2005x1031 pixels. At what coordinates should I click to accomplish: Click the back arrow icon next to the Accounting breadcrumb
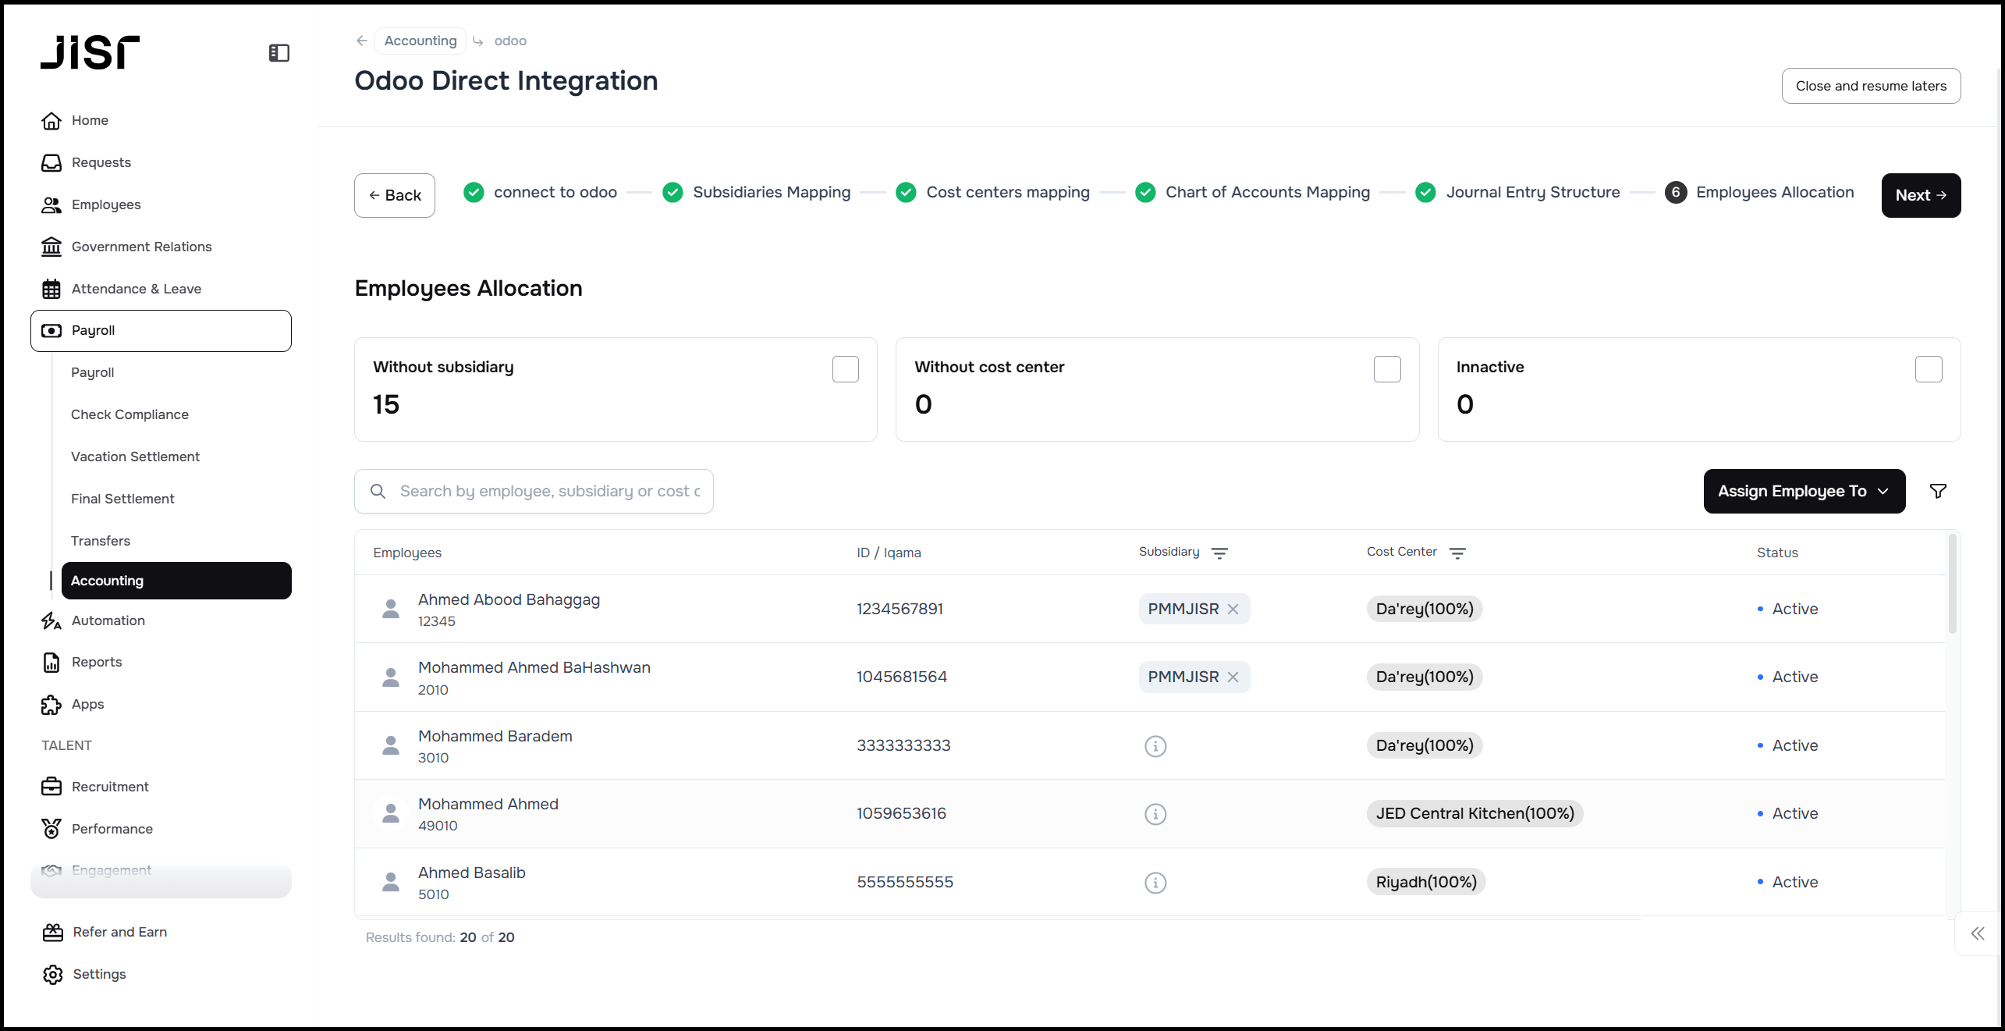pyautogui.click(x=362, y=41)
